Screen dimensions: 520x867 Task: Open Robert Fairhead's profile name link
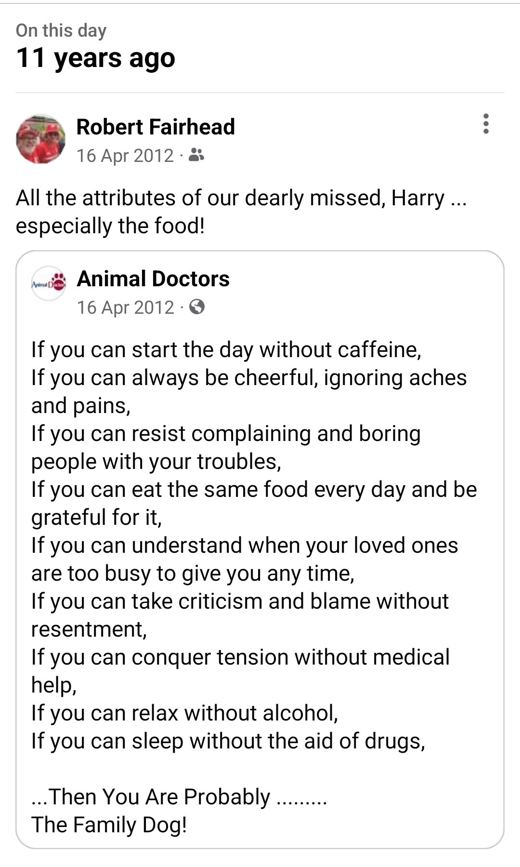(x=156, y=127)
